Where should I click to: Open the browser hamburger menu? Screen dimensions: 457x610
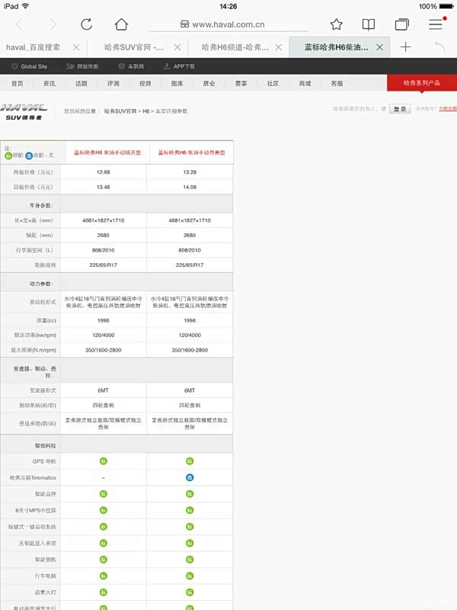[436, 24]
